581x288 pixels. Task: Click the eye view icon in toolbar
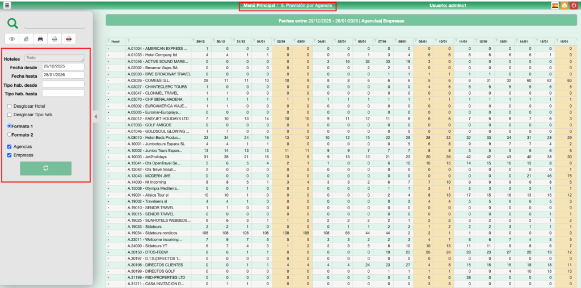(12, 39)
